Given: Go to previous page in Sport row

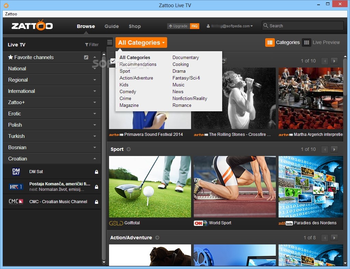Looking at the screenshot, I should 325,149.
